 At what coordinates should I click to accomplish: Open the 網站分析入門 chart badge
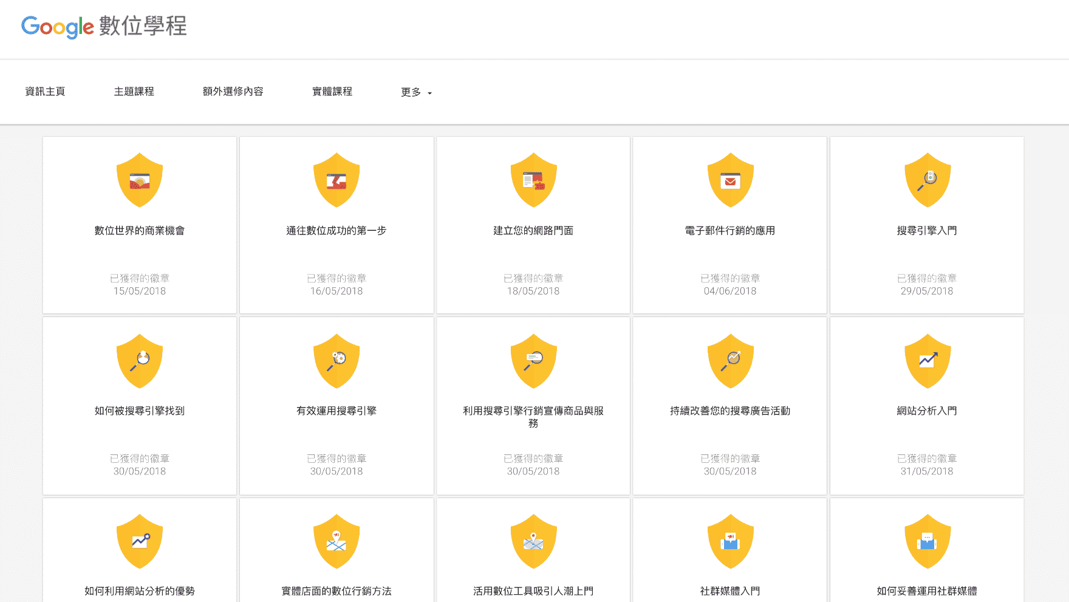click(x=927, y=361)
